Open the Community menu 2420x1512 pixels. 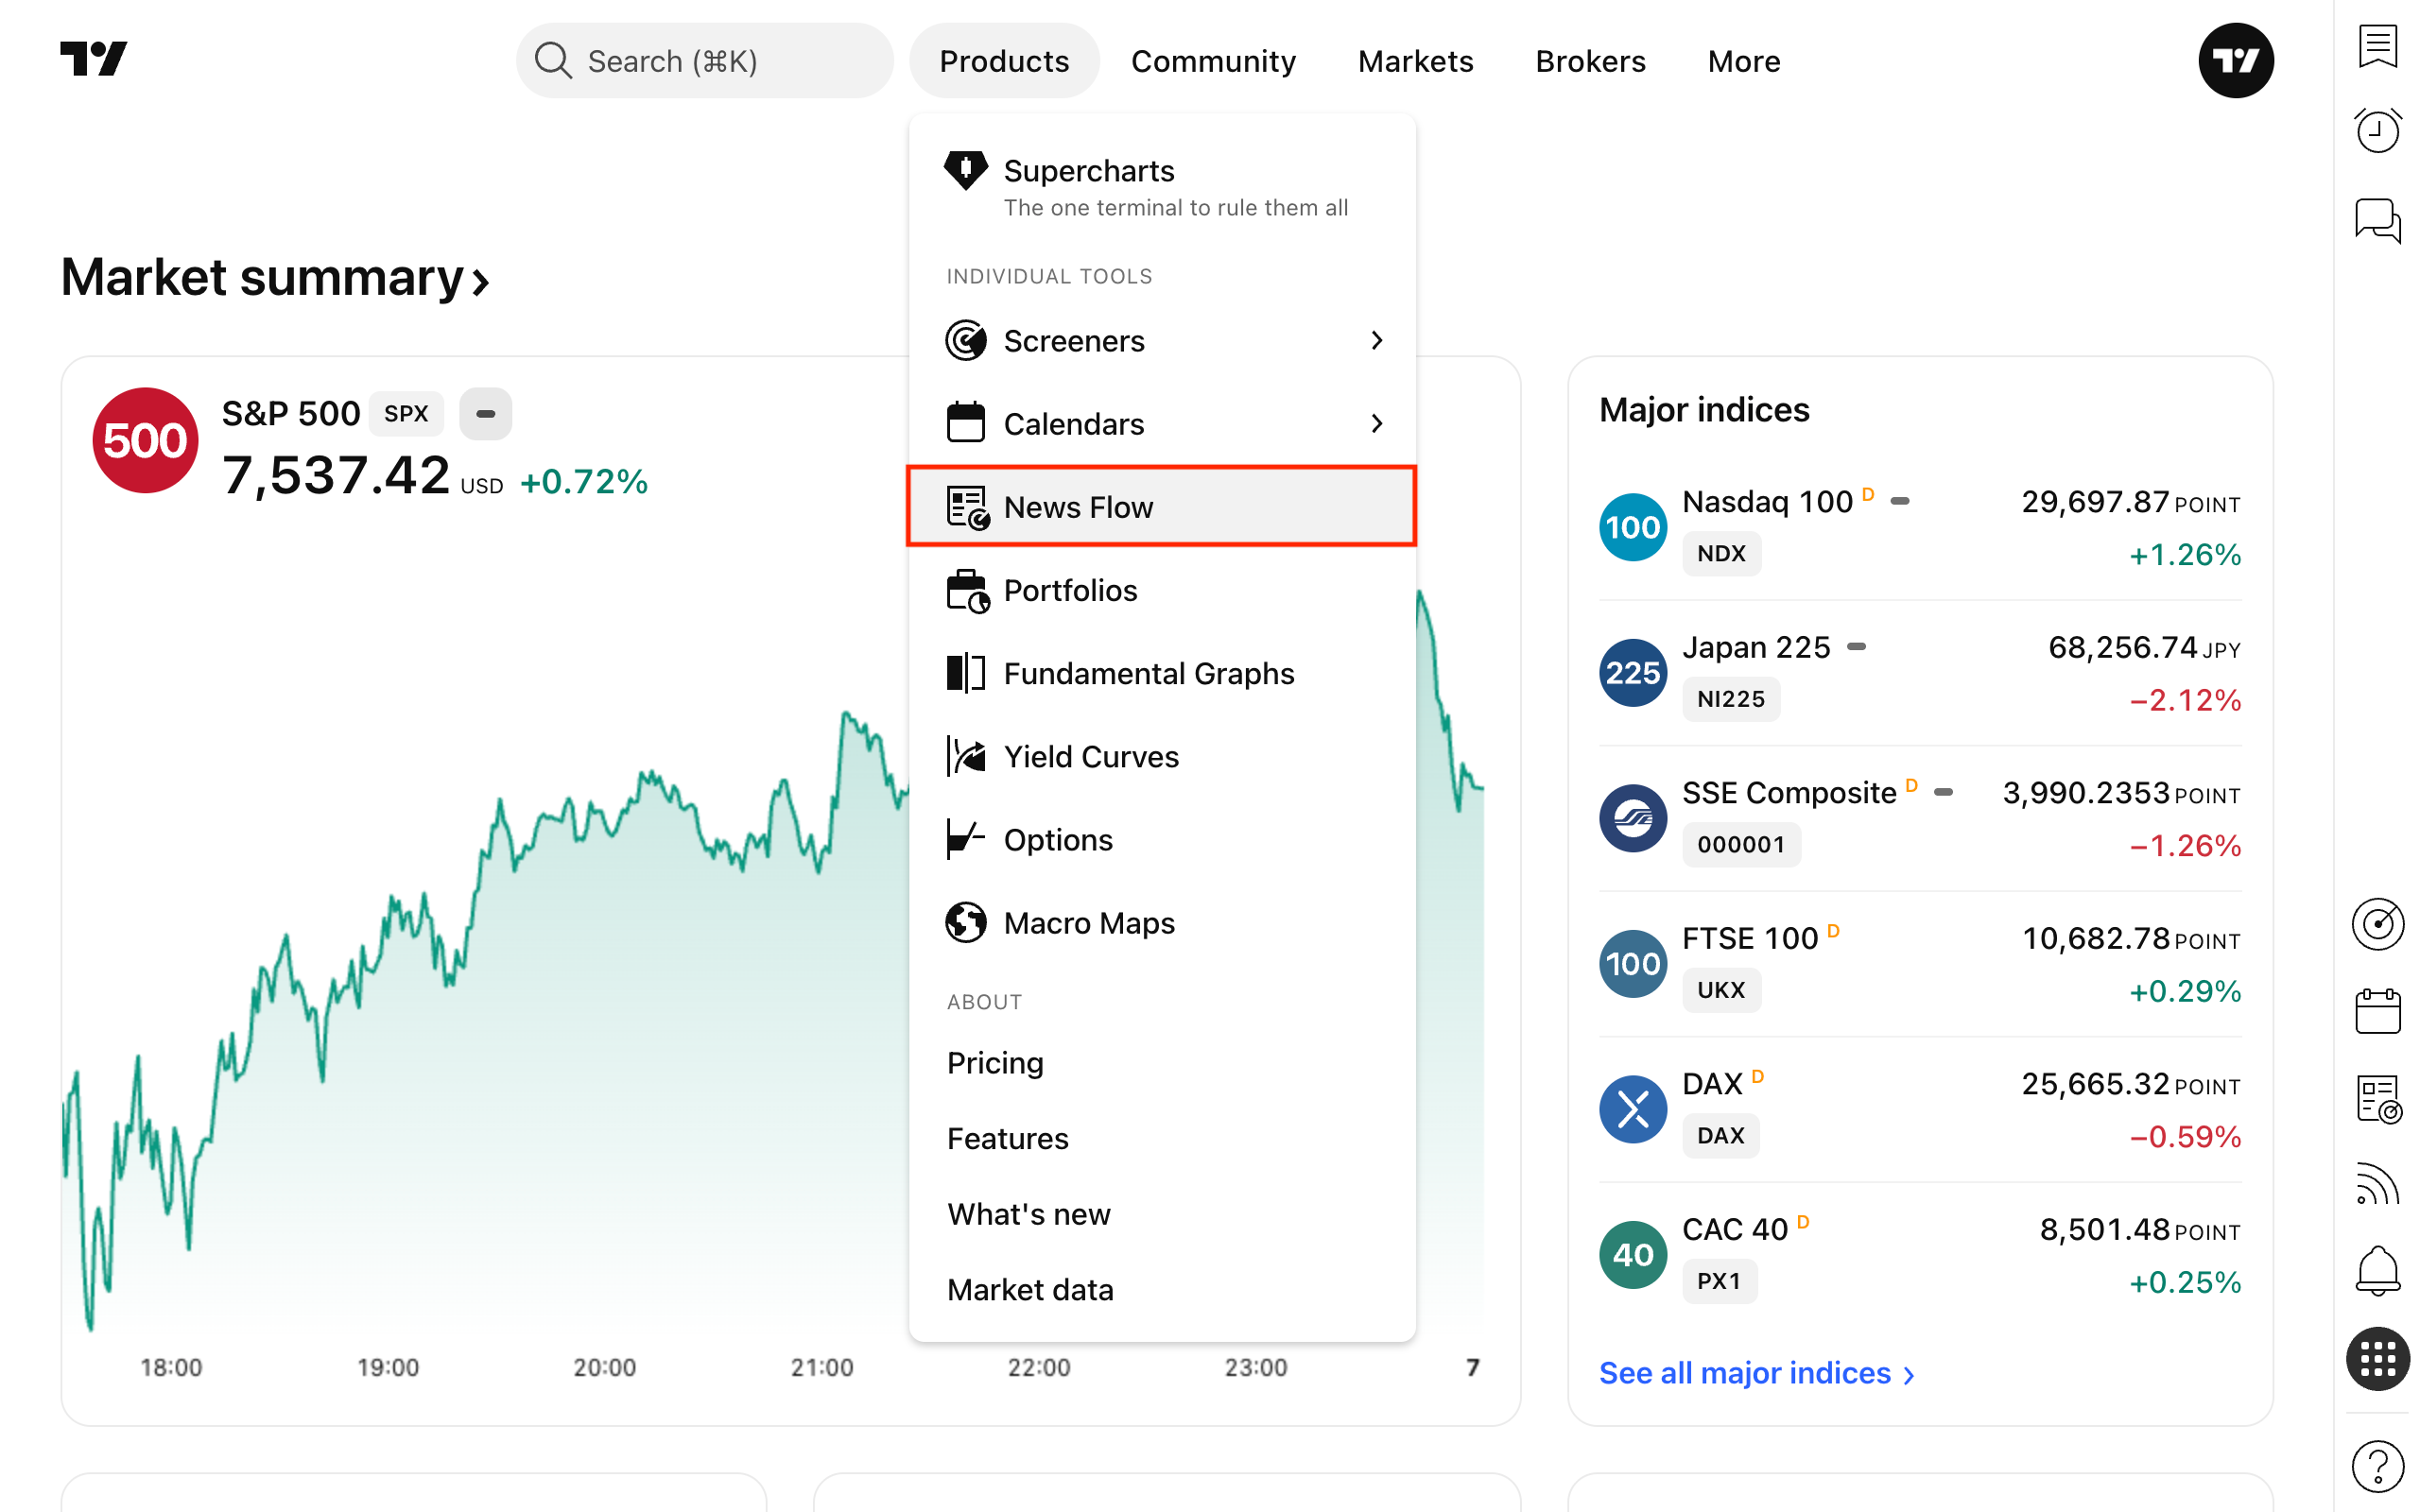[x=1213, y=61]
